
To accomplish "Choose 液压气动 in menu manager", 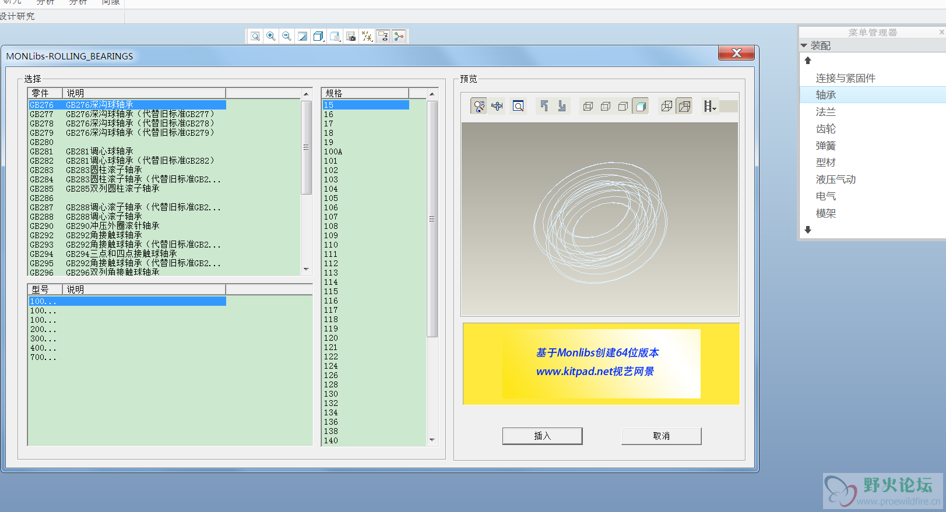I will [x=873, y=179].
